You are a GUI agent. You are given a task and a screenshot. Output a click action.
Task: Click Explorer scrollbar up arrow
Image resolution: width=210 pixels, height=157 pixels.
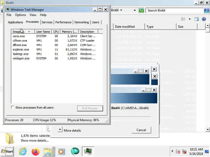[x=208, y=25]
